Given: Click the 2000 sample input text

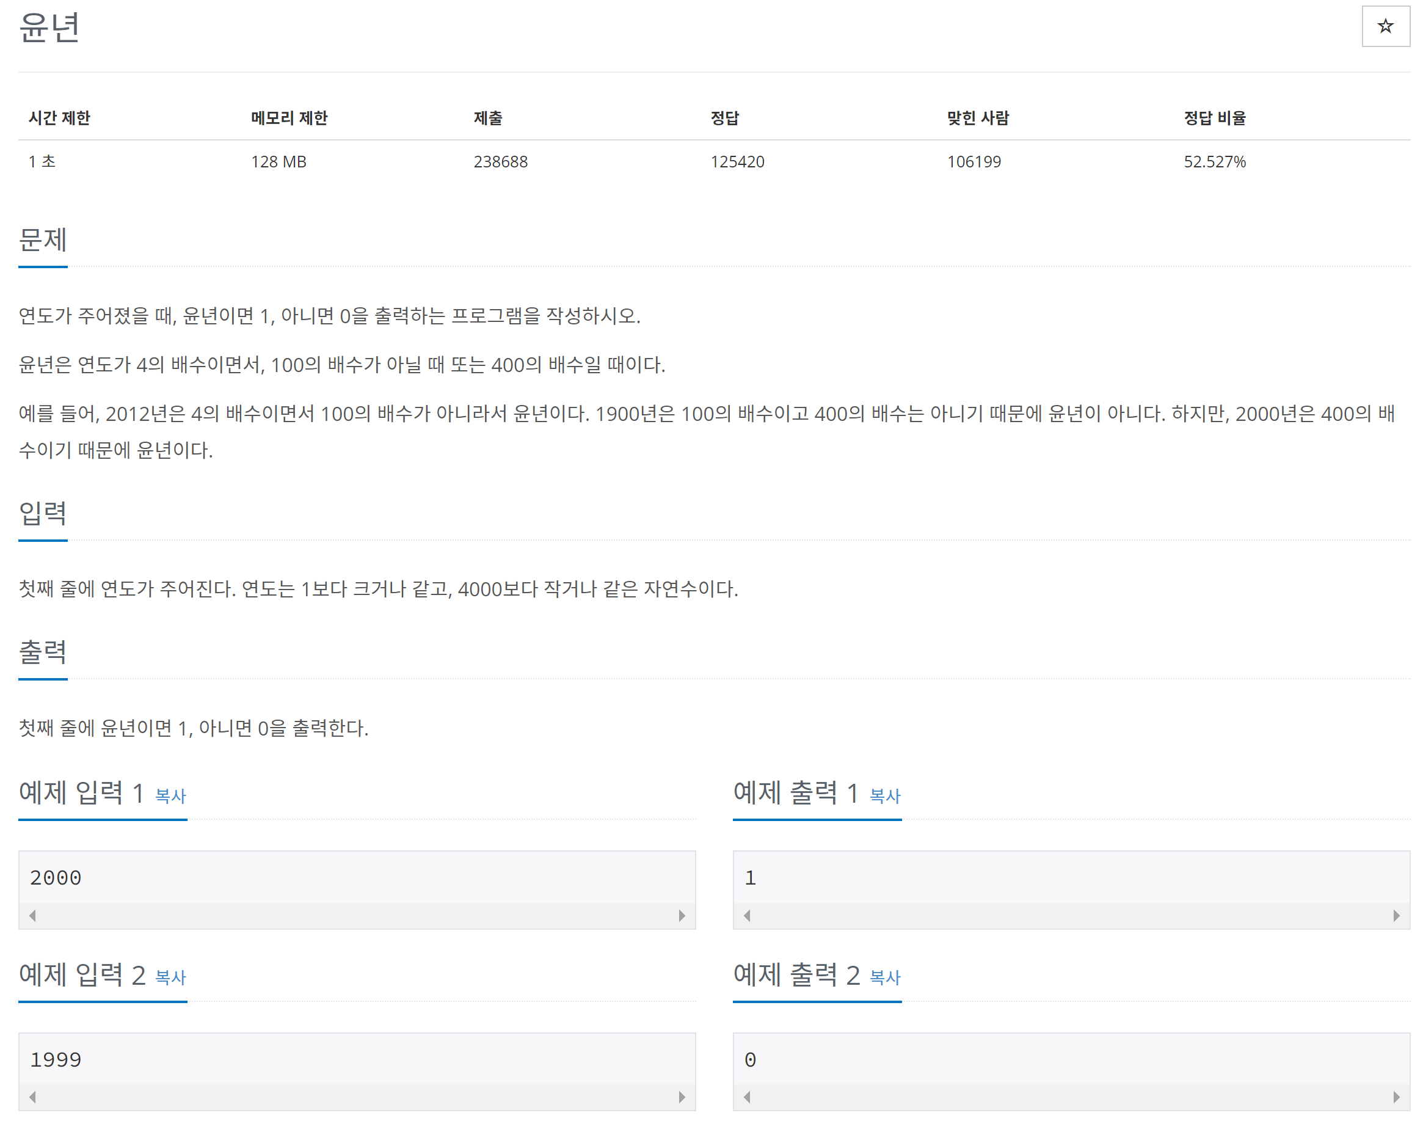Looking at the screenshot, I should pyautogui.click(x=56, y=877).
